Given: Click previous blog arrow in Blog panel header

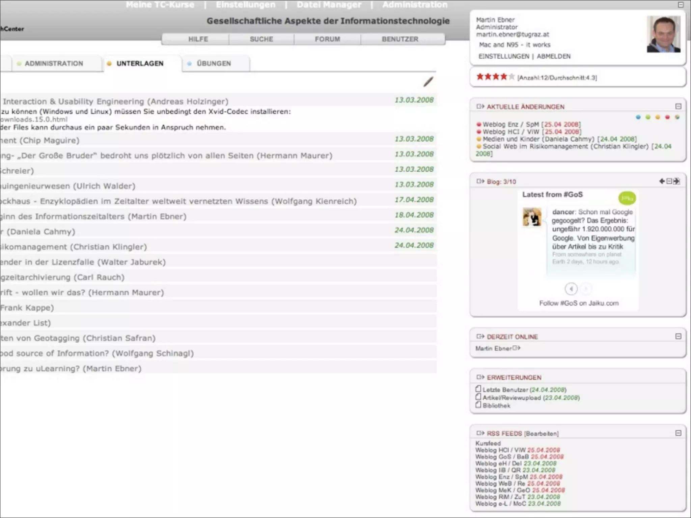Looking at the screenshot, I should click(662, 181).
